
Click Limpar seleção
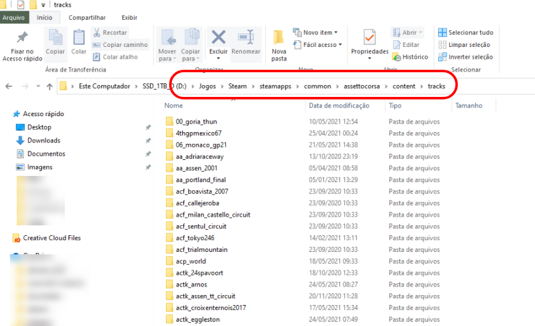tap(464, 44)
